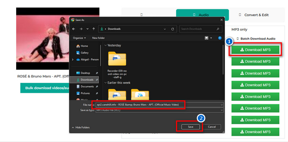The image size is (288, 142).
Task: Select Gallery in navigation pane
Action: coord(82,53)
